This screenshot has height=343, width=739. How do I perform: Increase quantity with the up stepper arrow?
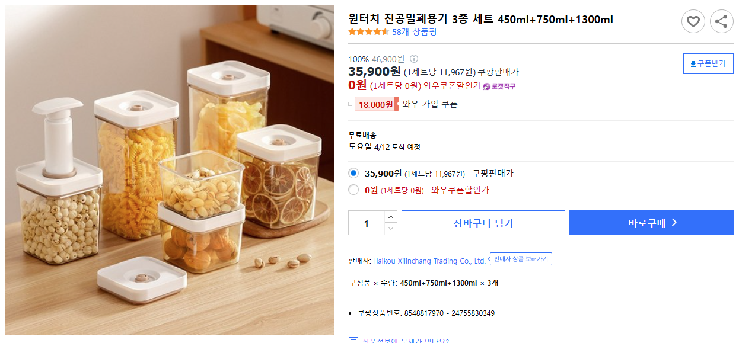pos(391,217)
